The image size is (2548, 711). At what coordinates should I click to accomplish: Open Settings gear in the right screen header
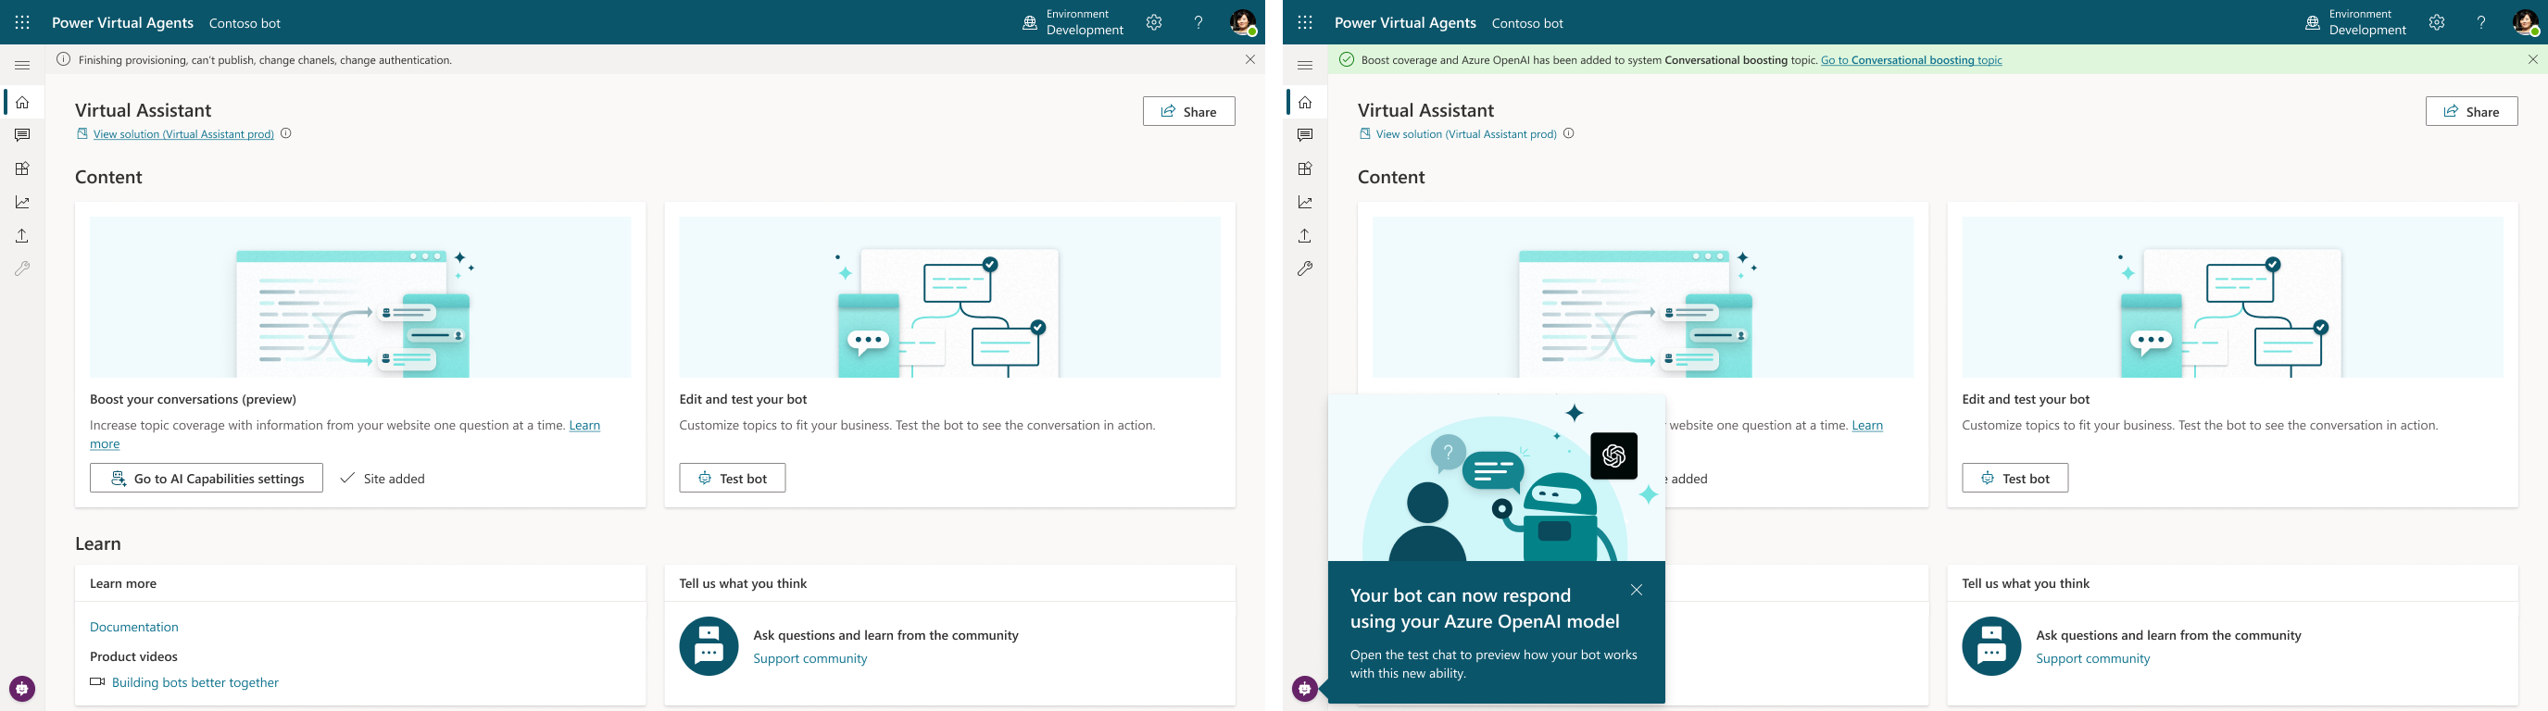pos(2436,23)
